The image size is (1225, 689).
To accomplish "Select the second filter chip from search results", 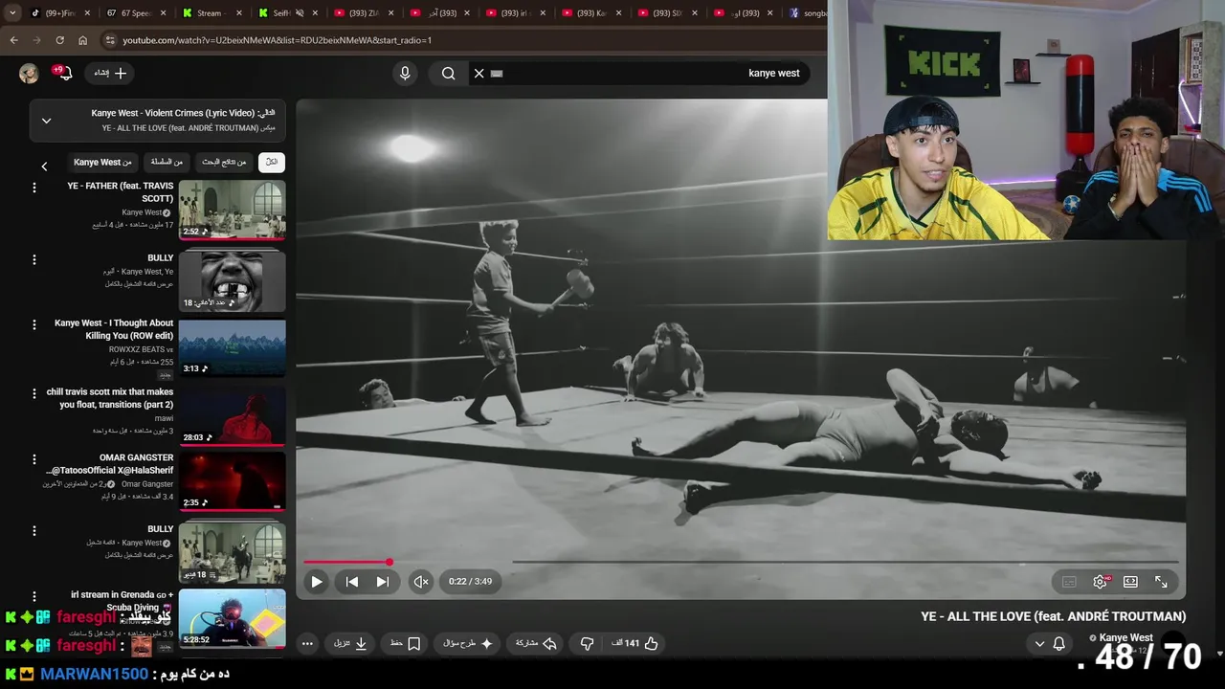I will (224, 163).
